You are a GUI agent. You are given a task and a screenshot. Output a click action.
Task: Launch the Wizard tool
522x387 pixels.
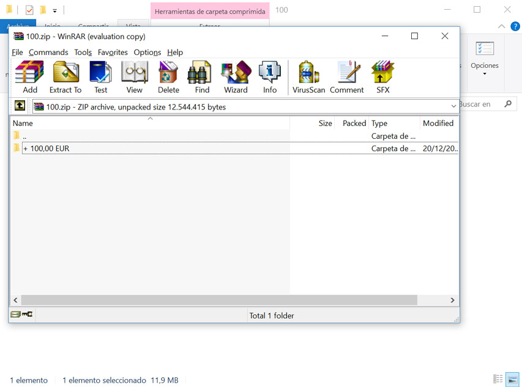236,77
